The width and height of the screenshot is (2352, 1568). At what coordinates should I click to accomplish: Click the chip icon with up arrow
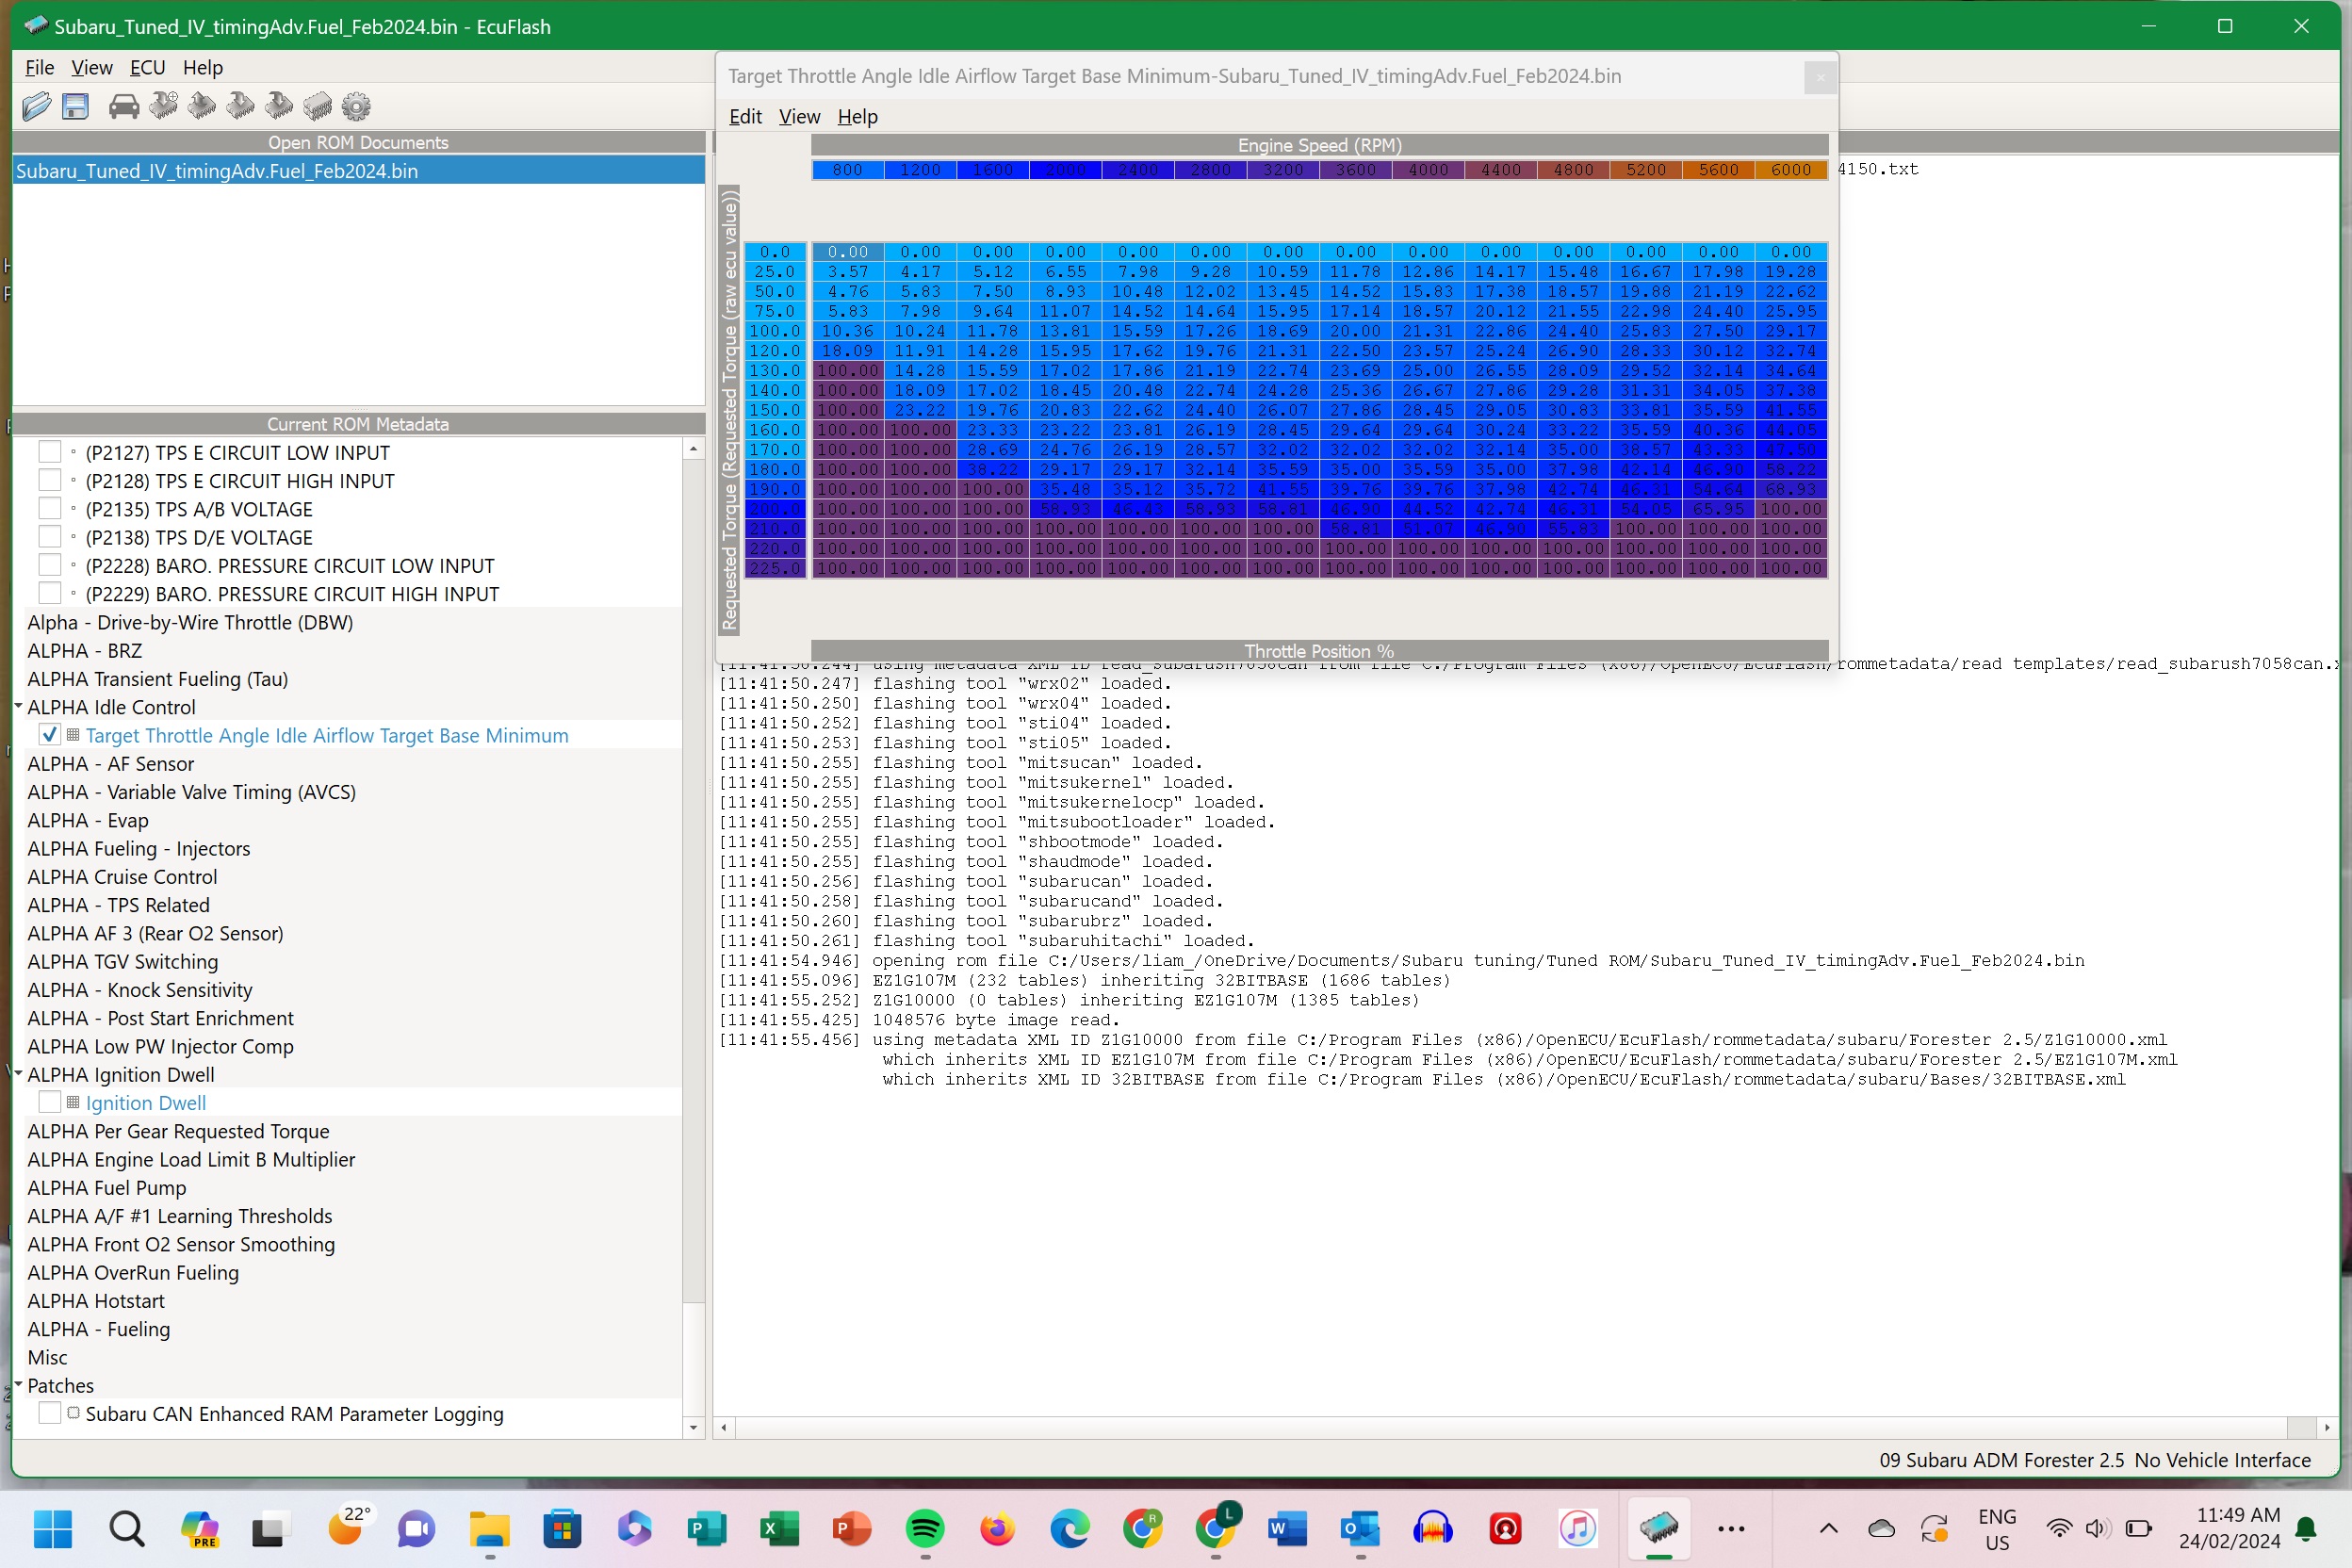click(202, 106)
